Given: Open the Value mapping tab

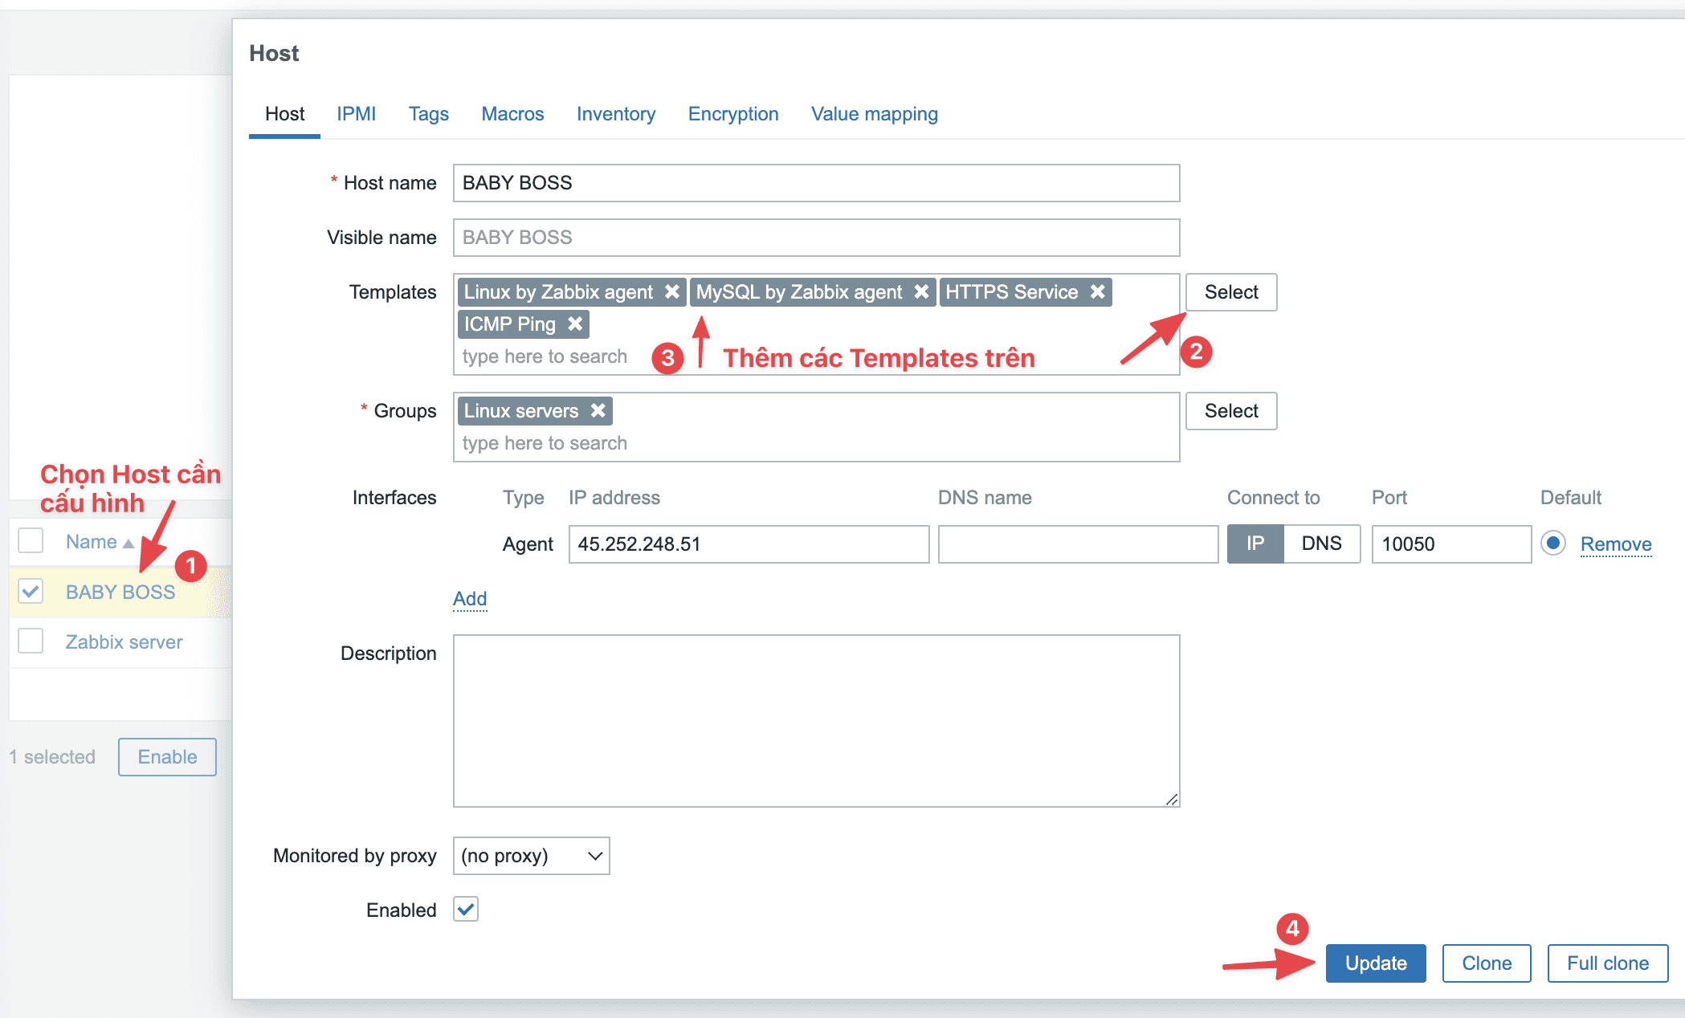Looking at the screenshot, I should pyautogui.click(x=875, y=114).
